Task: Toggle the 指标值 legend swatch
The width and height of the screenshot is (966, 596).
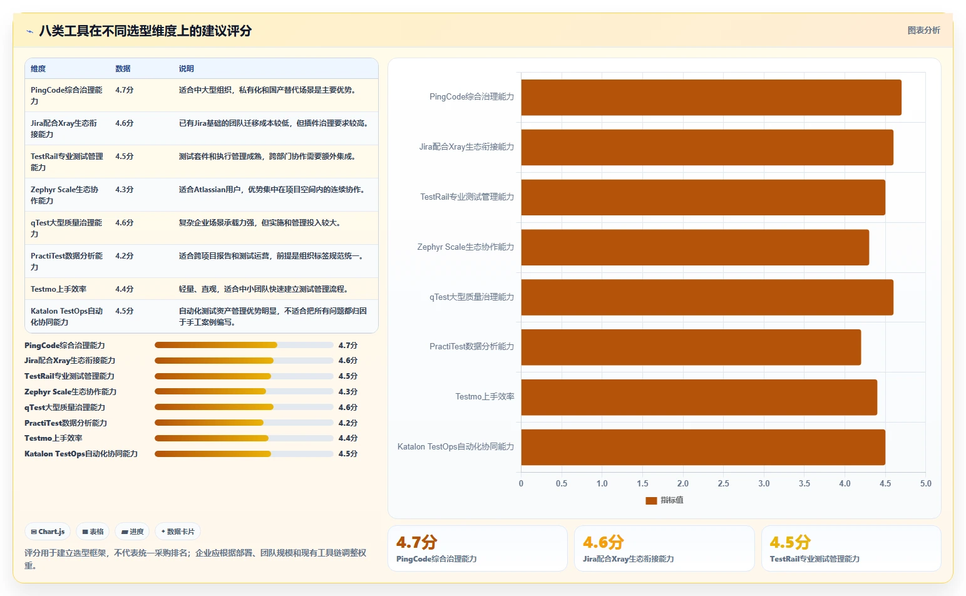Action: [651, 500]
